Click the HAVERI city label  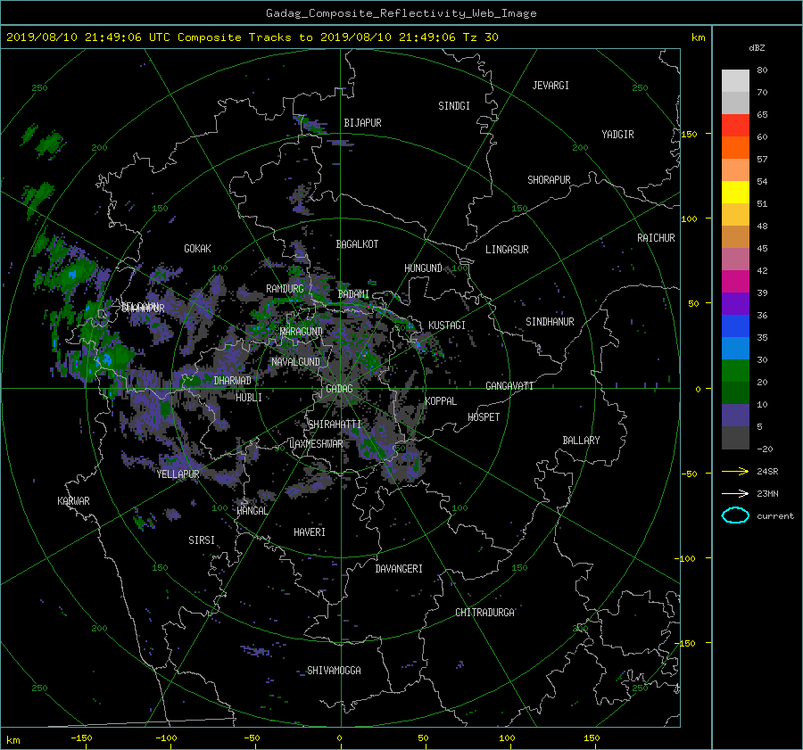click(x=310, y=532)
